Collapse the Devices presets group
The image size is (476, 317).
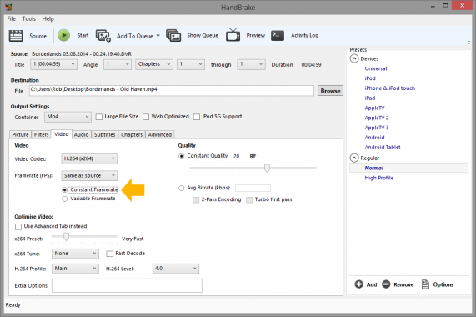click(x=354, y=58)
